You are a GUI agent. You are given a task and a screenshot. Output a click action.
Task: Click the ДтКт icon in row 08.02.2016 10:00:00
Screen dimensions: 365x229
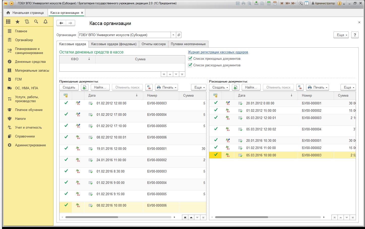pos(78,206)
